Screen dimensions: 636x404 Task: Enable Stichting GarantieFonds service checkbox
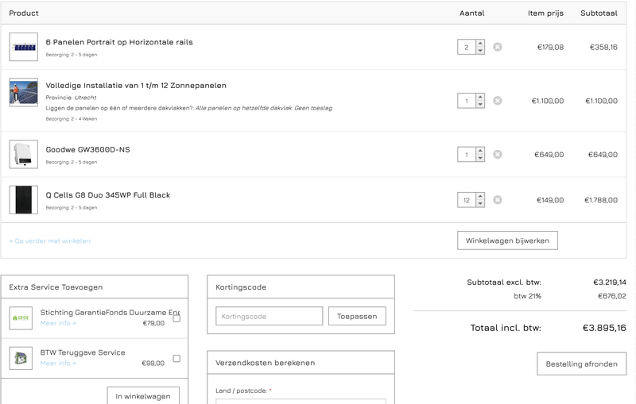point(176,318)
